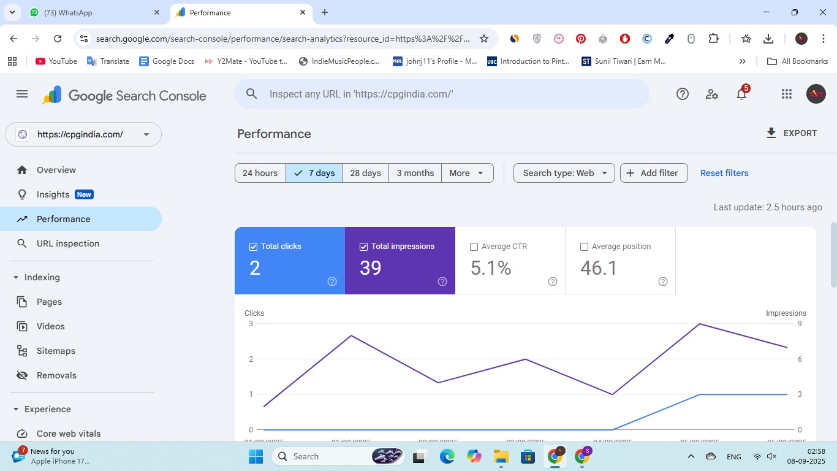Click the Add filter button
Image resolution: width=837 pixels, height=471 pixels.
pos(654,173)
